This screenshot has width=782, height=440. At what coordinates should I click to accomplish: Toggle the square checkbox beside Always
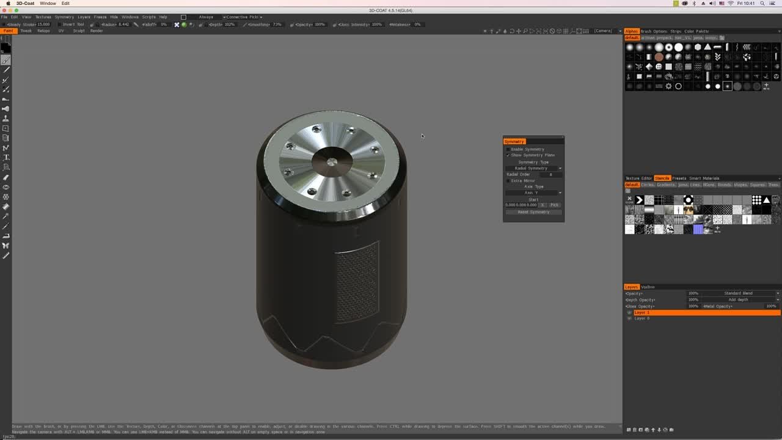(x=183, y=17)
